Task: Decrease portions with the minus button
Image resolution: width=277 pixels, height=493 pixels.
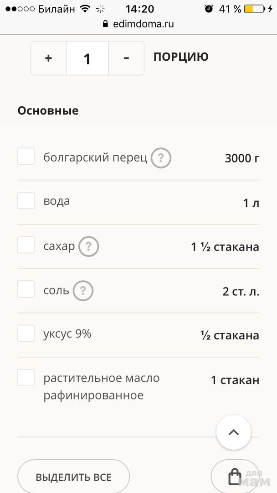Action: [126, 58]
